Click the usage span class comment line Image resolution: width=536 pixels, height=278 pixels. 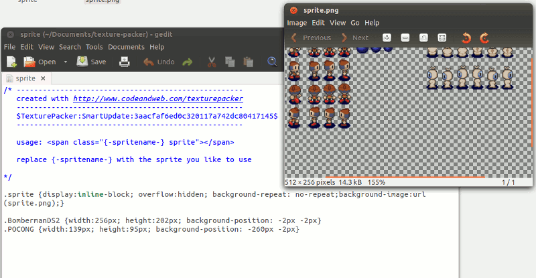pyautogui.click(x=125, y=142)
